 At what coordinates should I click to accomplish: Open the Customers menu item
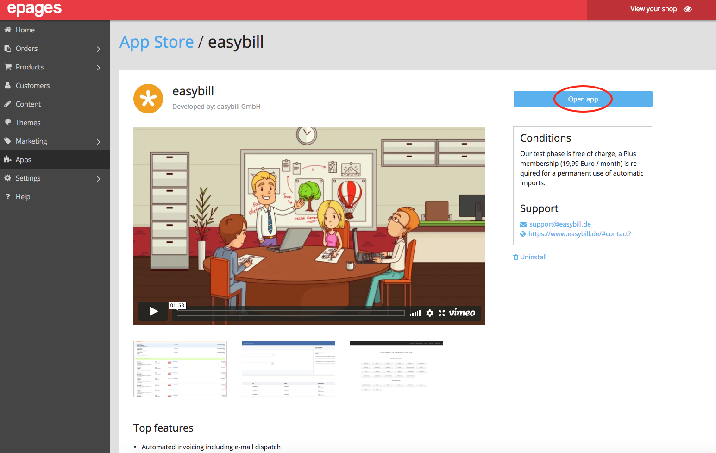click(x=55, y=85)
